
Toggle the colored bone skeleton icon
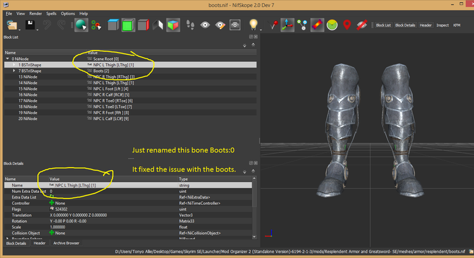(317, 25)
